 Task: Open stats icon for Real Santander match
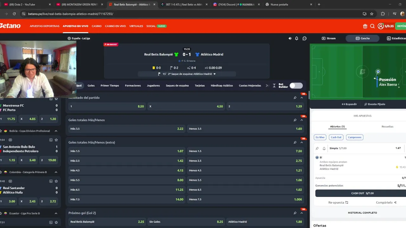coord(51,181)
